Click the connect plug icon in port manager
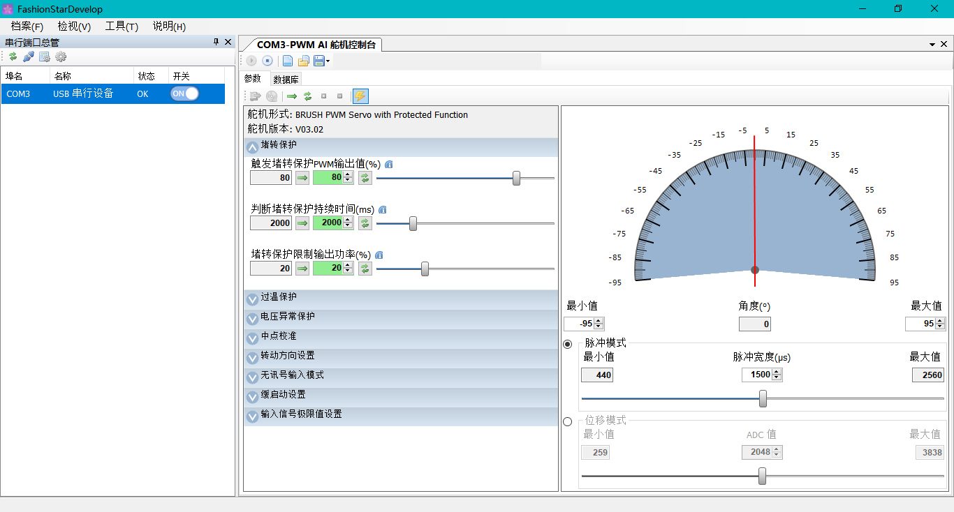The image size is (954, 512). [29, 57]
